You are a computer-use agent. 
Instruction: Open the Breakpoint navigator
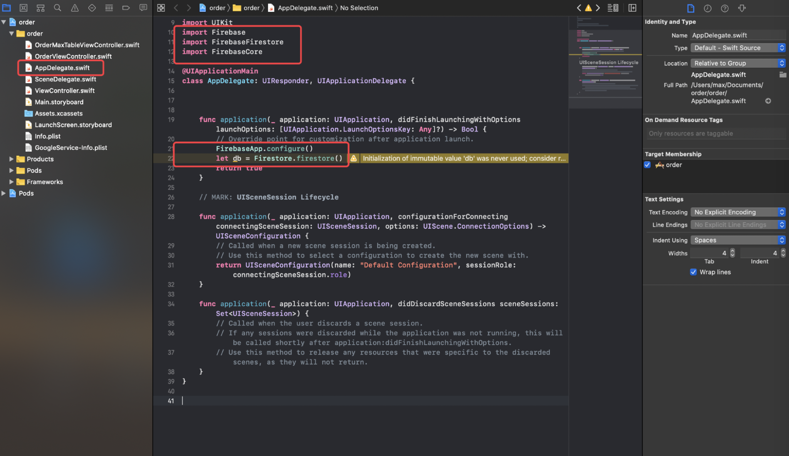[x=126, y=8]
